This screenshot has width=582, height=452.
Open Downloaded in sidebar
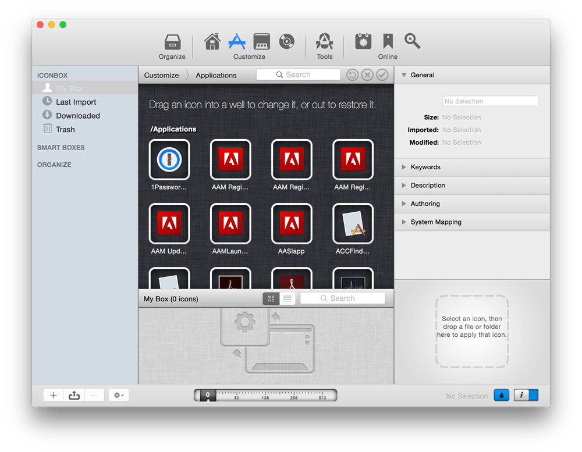[85, 116]
